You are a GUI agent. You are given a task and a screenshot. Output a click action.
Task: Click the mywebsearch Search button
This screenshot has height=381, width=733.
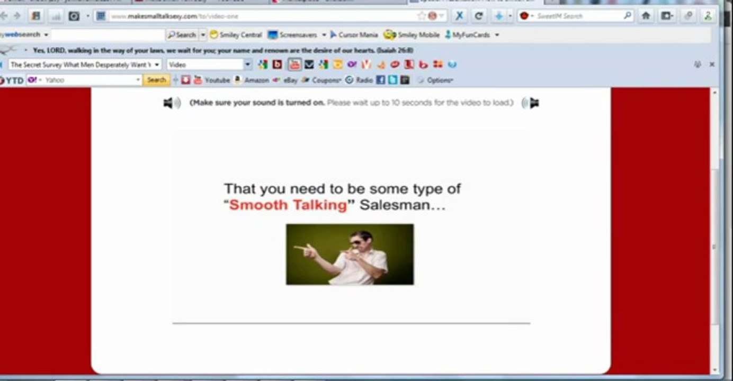coord(182,35)
